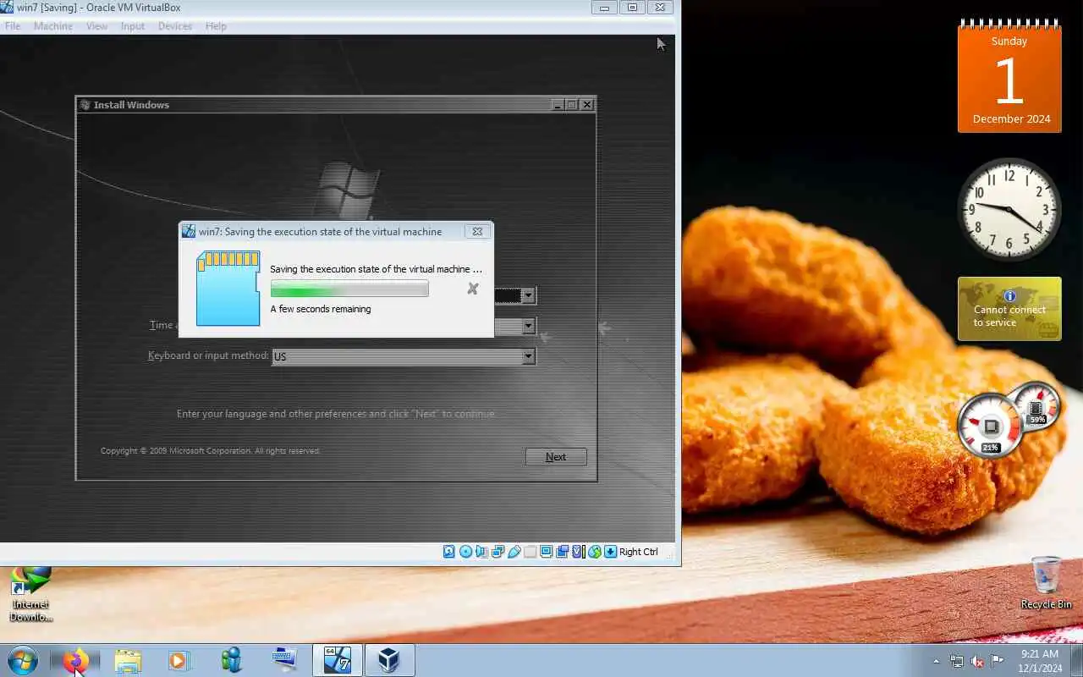
Task: Open Windows Media Player from the taskbar
Action: click(x=179, y=660)
